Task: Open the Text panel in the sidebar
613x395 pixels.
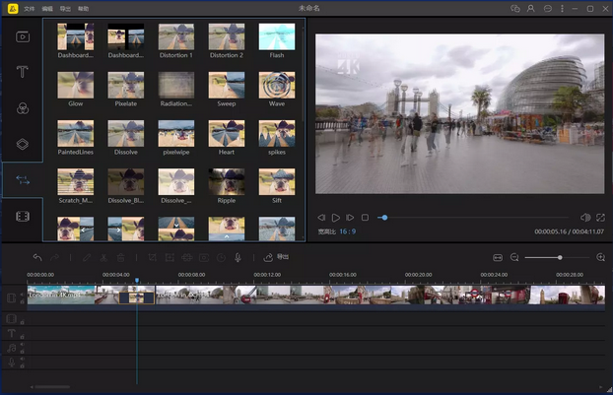Action: coord(22,72)
